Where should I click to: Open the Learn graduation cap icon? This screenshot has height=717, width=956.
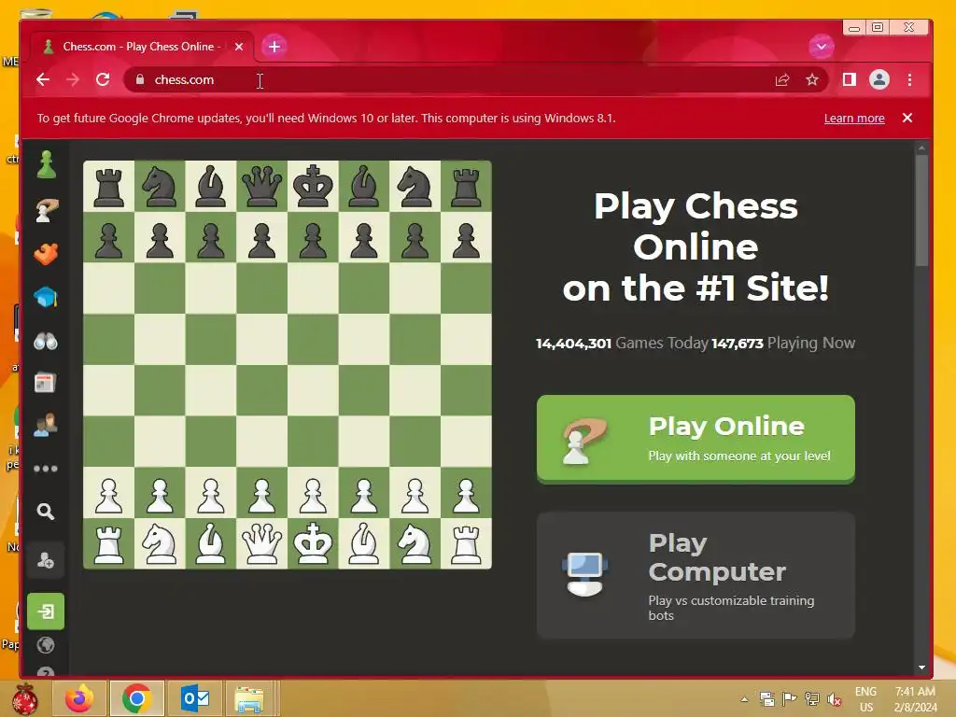[47, 297]
